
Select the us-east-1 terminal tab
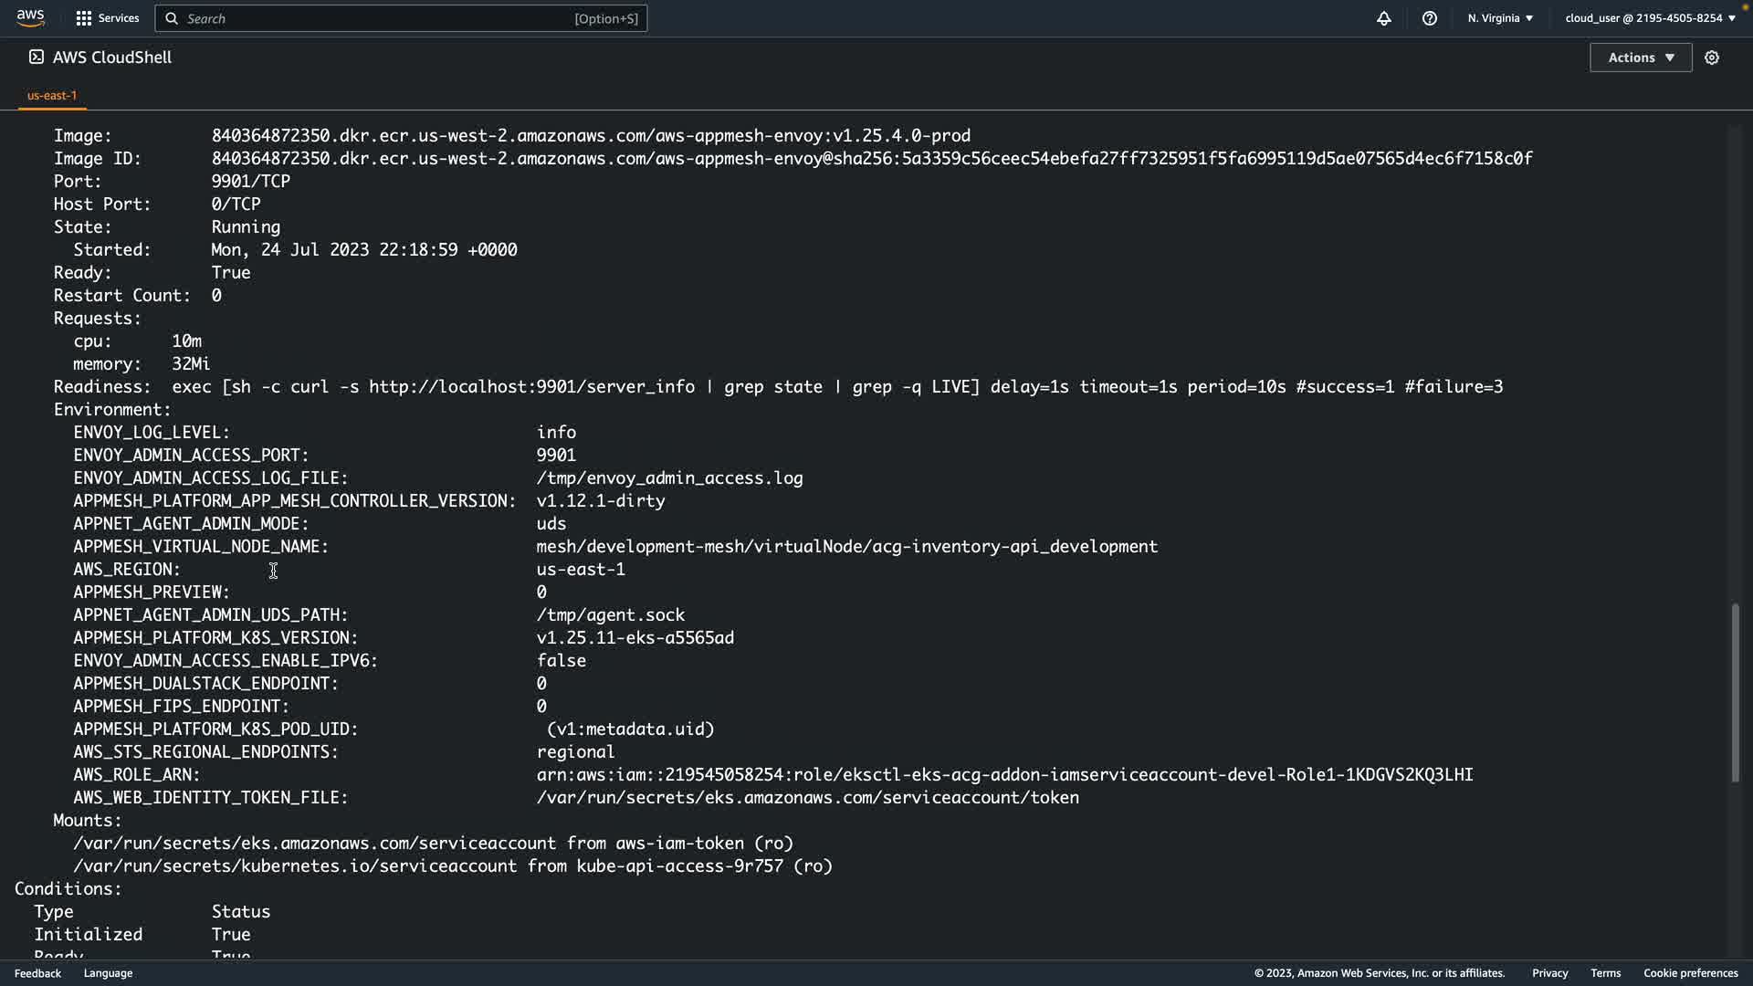(52, 95)
